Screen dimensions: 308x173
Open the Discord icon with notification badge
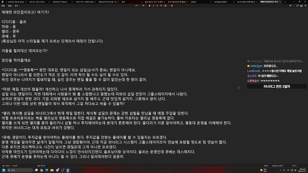[57, 170]
